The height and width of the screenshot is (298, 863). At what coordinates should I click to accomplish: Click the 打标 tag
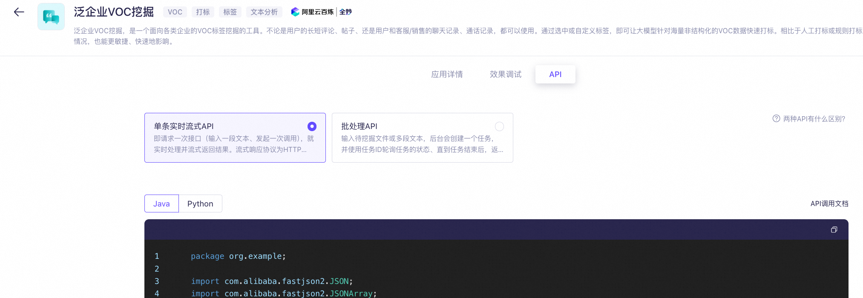point(203,12)
